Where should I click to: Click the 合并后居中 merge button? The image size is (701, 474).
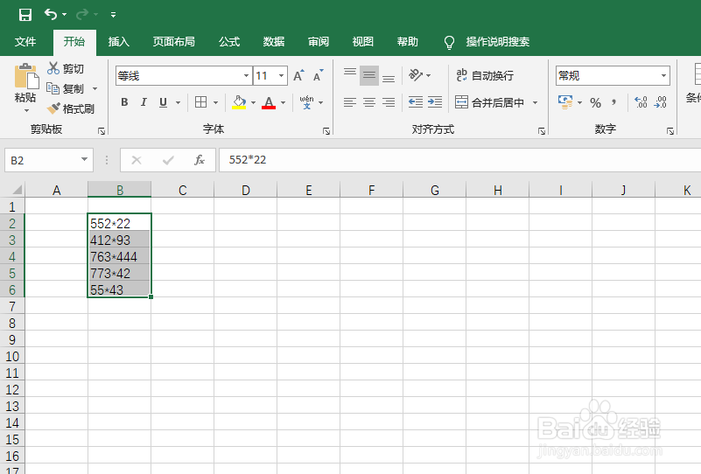pos(489,102)
